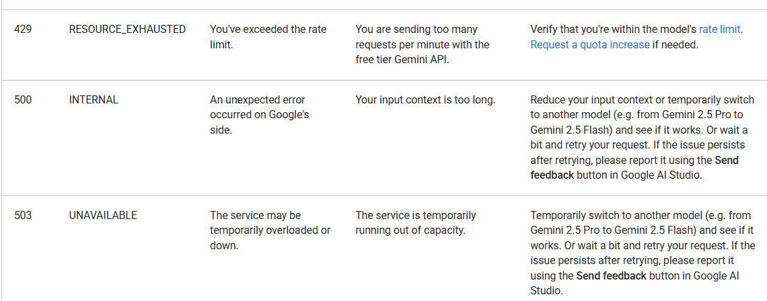Select the UNAVAILABLE status text
767x301 pixels.
[103, 215]
